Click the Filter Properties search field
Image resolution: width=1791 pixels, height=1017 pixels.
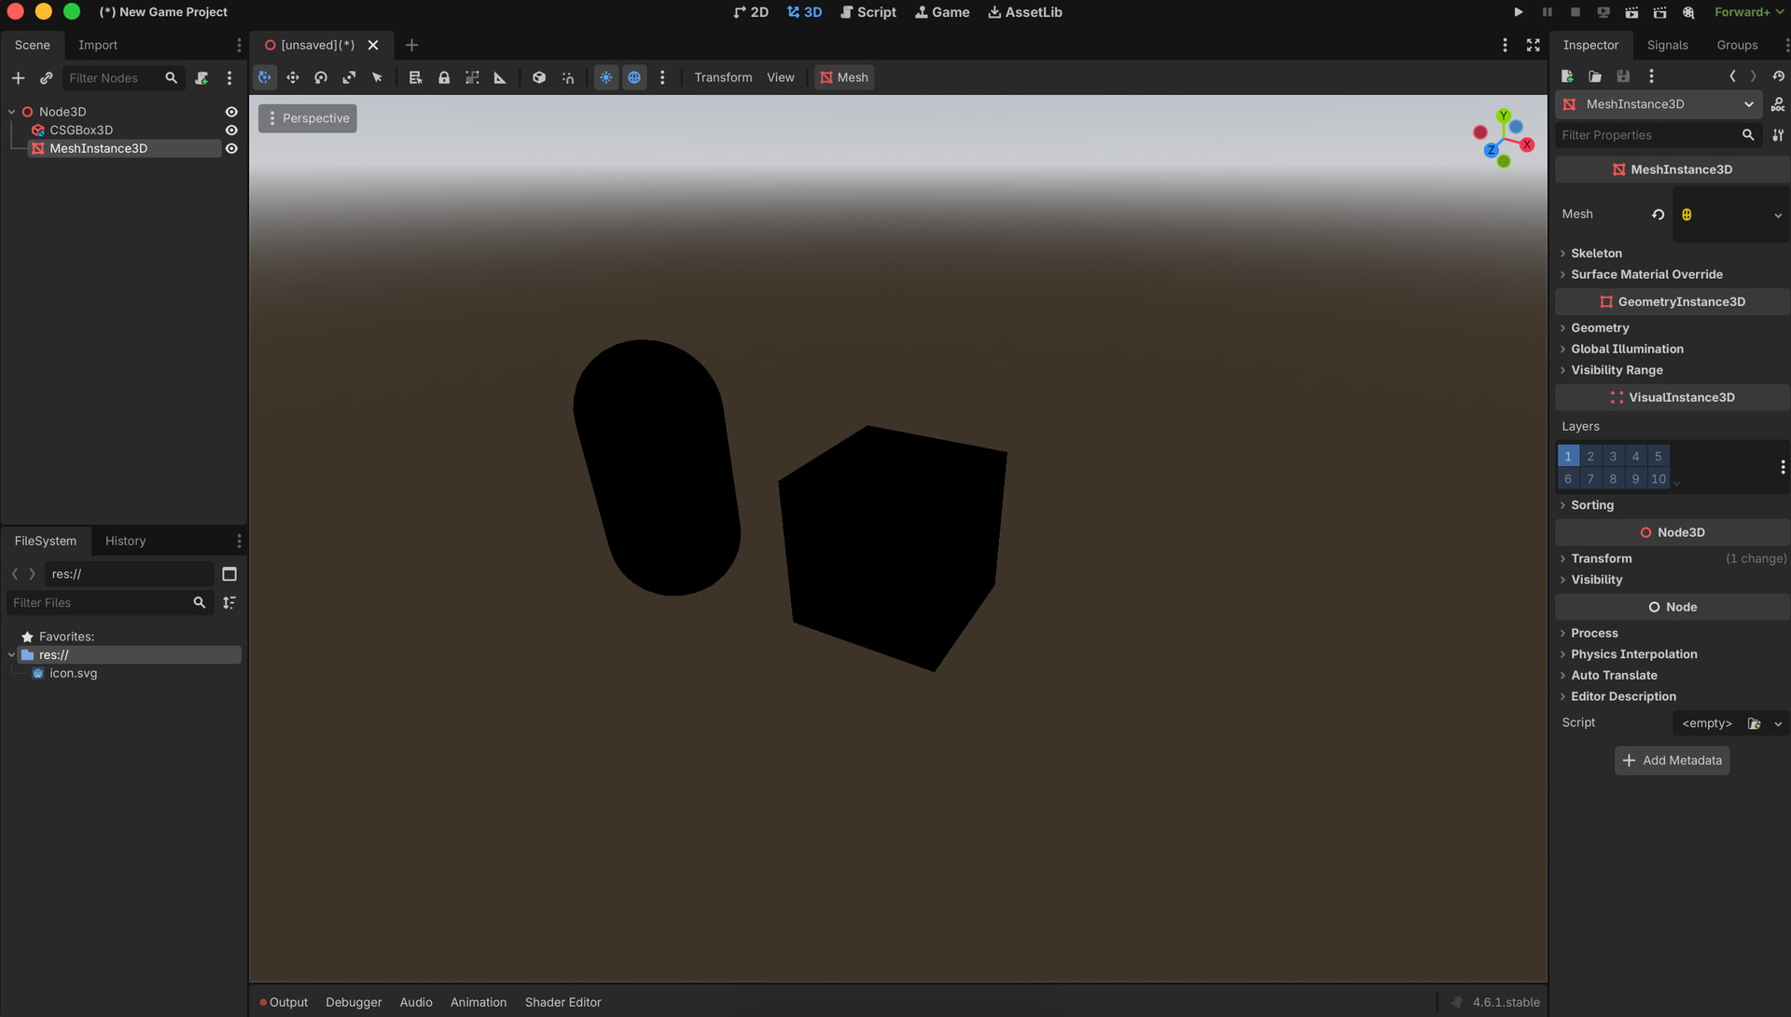pos(1646,135)
